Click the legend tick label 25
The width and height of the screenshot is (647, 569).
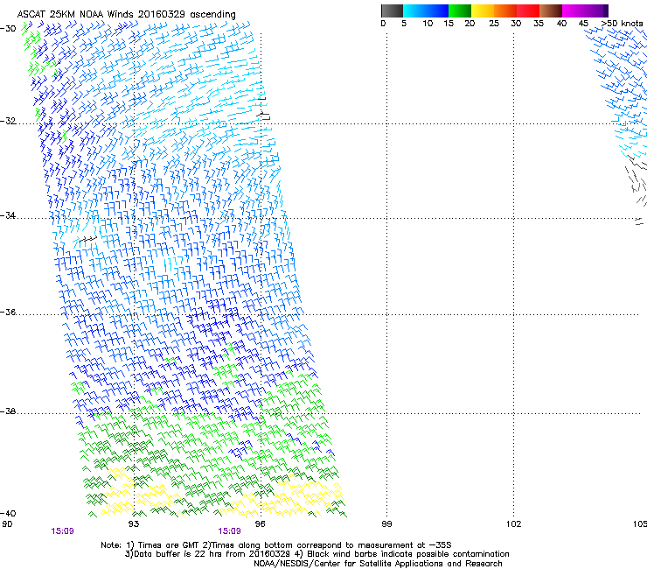pyautogui.click(x=494, y=24)
